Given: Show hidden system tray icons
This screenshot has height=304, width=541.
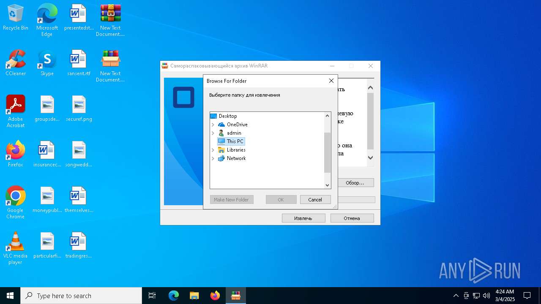Looking at the screenshot, I should click(456, 296).
